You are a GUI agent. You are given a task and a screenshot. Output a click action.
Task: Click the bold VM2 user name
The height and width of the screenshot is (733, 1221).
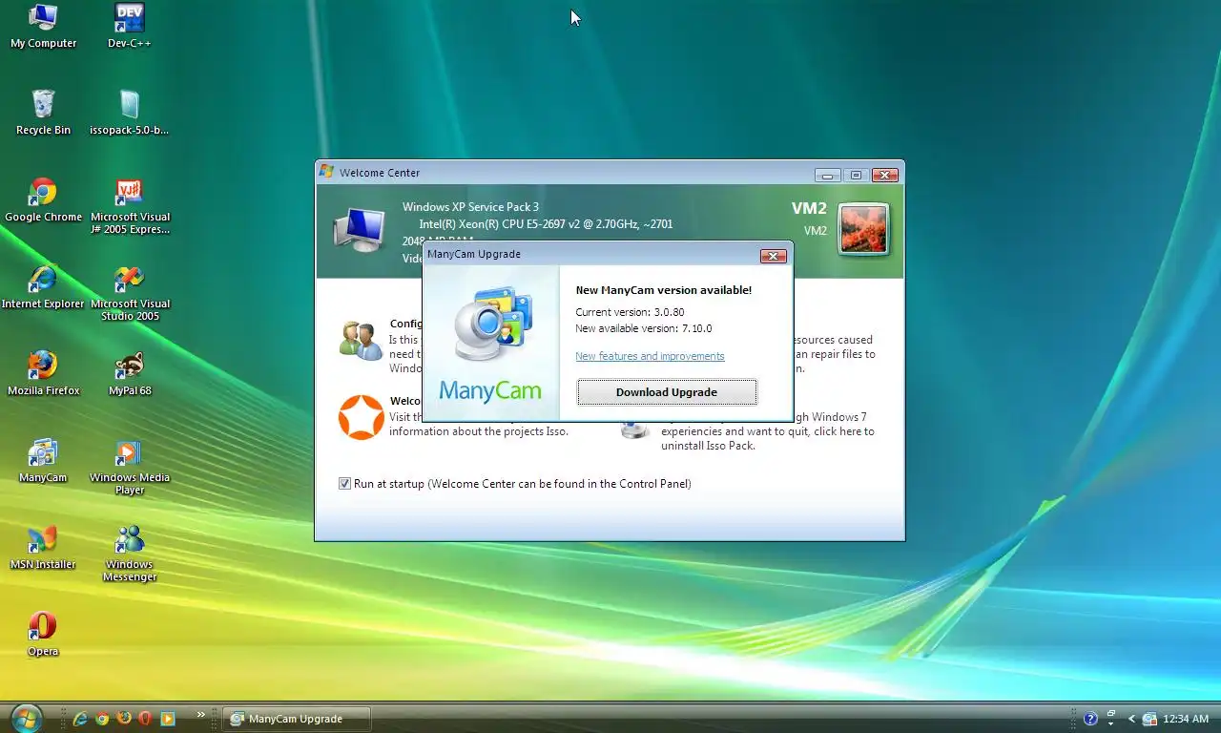809,208
